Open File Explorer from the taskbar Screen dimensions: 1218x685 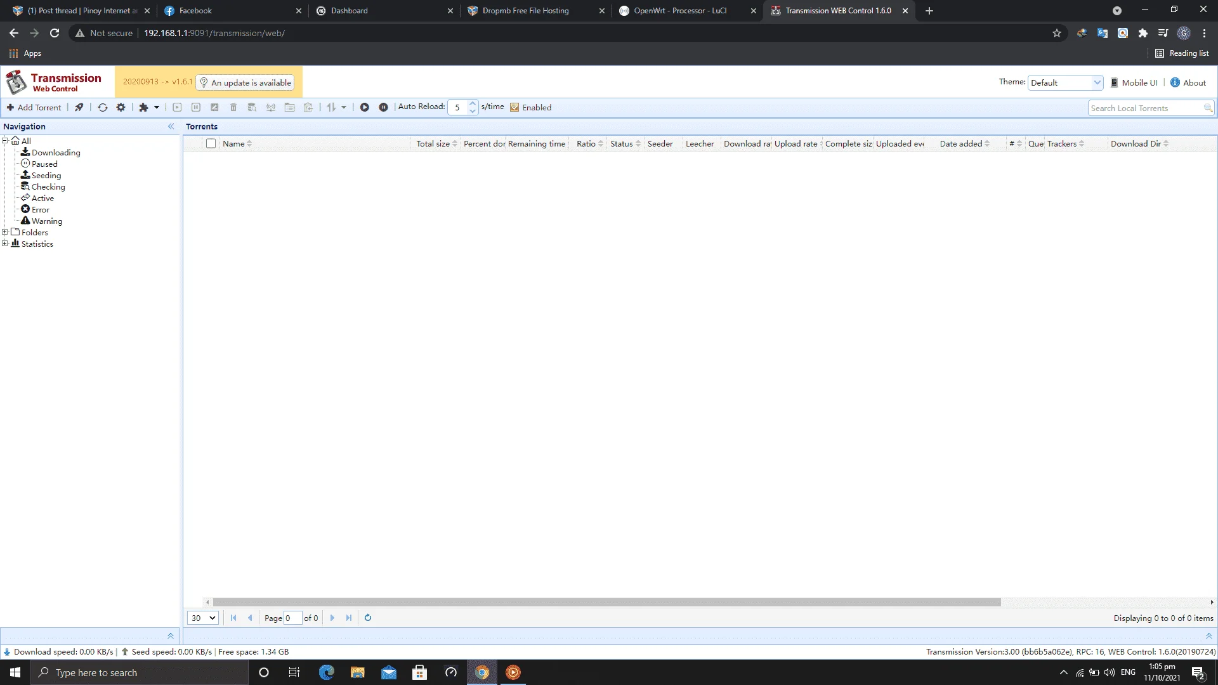pyautogui.click(x=358, y=672)
